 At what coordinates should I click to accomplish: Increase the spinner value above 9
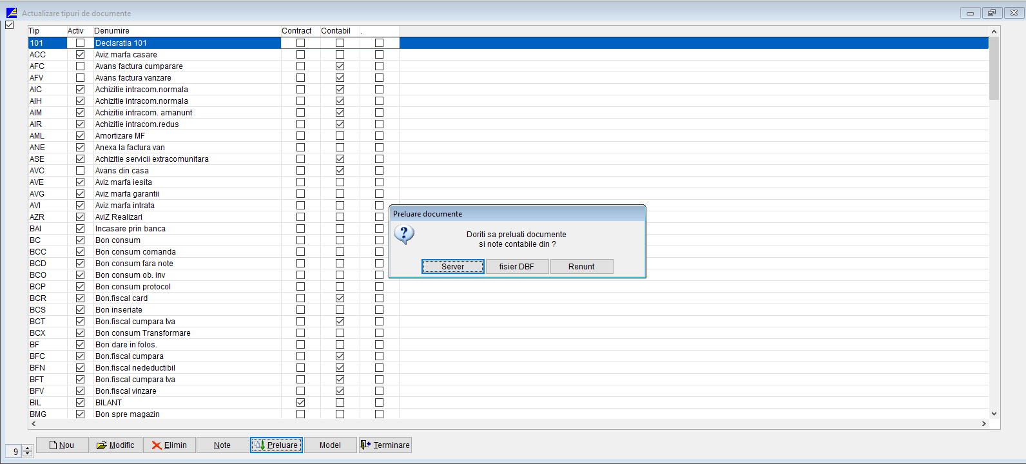(28, 449)
